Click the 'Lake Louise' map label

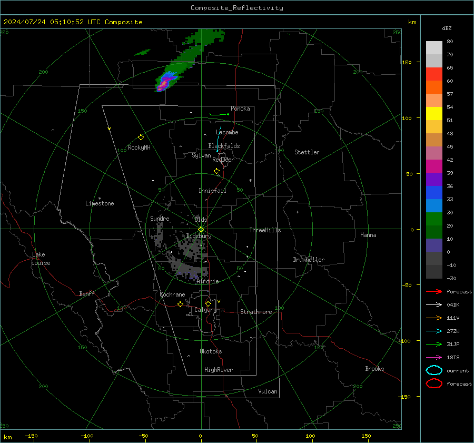coord(41,259)
